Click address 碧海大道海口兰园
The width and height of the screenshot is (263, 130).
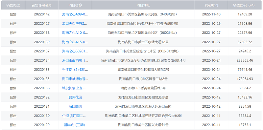pos(143,106)
